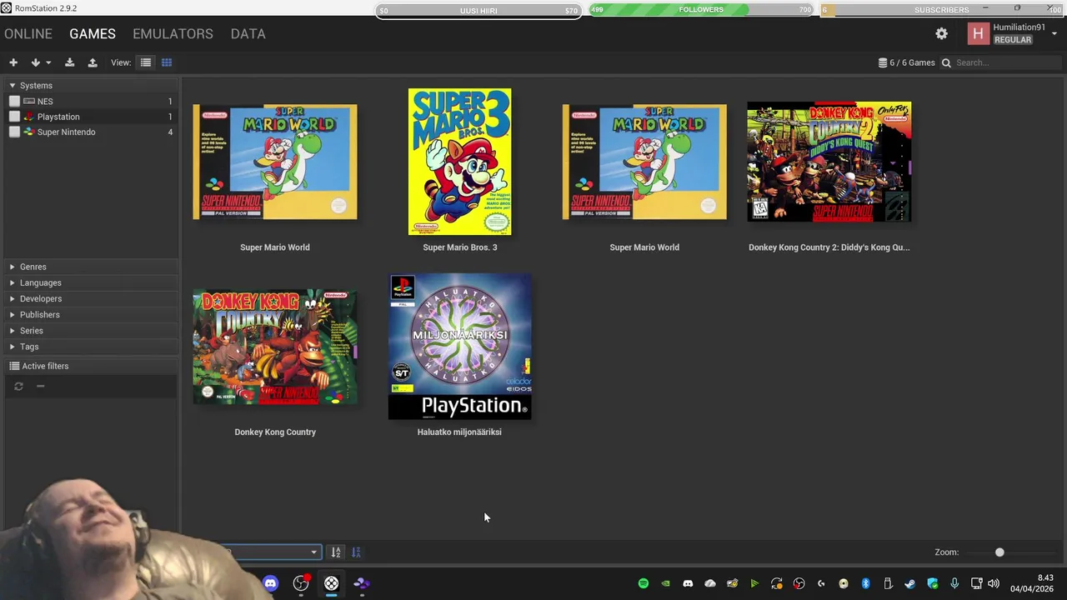Click the Super Mario Bros. 3 title
Viewport: 1067px width, 600px height.
pos(459,247)
